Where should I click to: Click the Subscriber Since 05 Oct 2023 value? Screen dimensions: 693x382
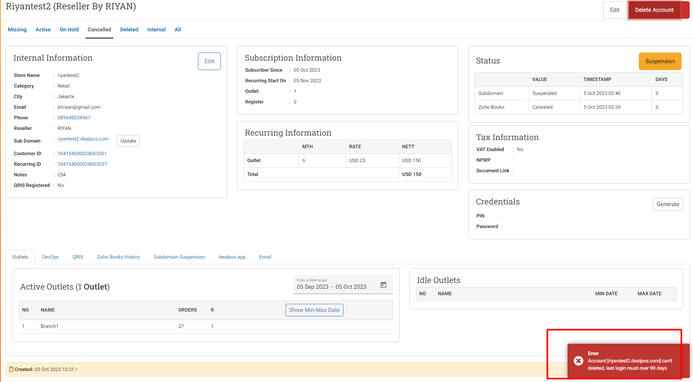pos(307,70)
